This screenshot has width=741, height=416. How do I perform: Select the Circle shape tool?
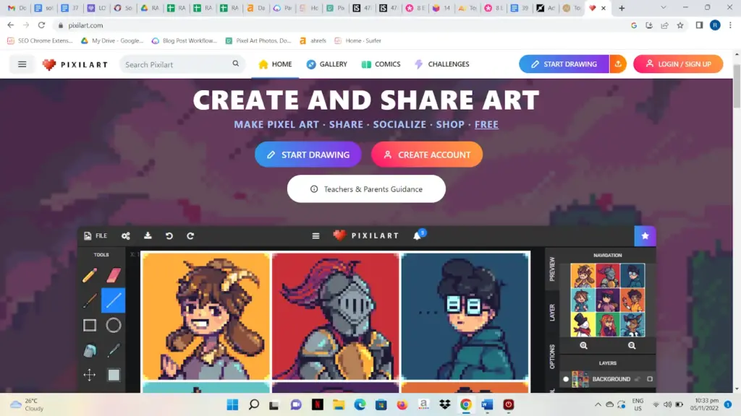click(113, 325)
